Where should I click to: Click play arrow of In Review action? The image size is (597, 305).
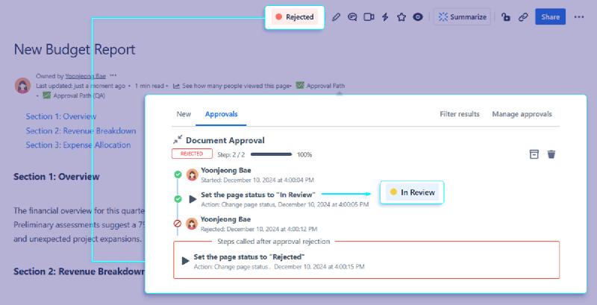[x=193, y=199]
